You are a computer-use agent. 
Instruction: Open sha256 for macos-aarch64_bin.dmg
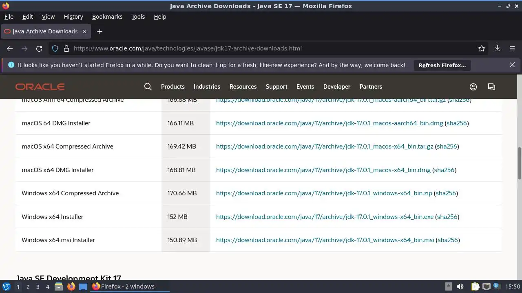(457, 123)
